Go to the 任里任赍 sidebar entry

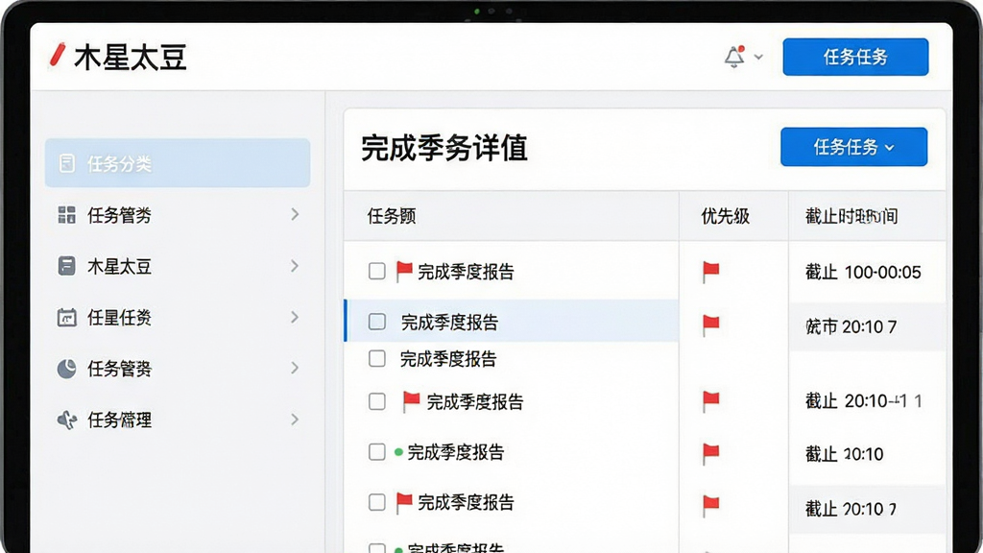point(178,317)
